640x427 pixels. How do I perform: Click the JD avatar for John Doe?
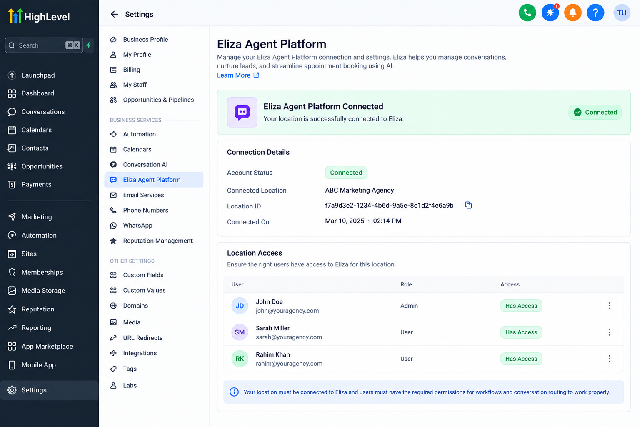[x=240, y=306]
